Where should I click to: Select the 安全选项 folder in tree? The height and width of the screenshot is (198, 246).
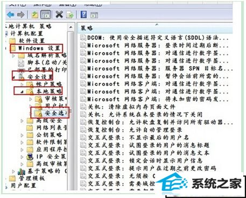[x=54, y=113]
